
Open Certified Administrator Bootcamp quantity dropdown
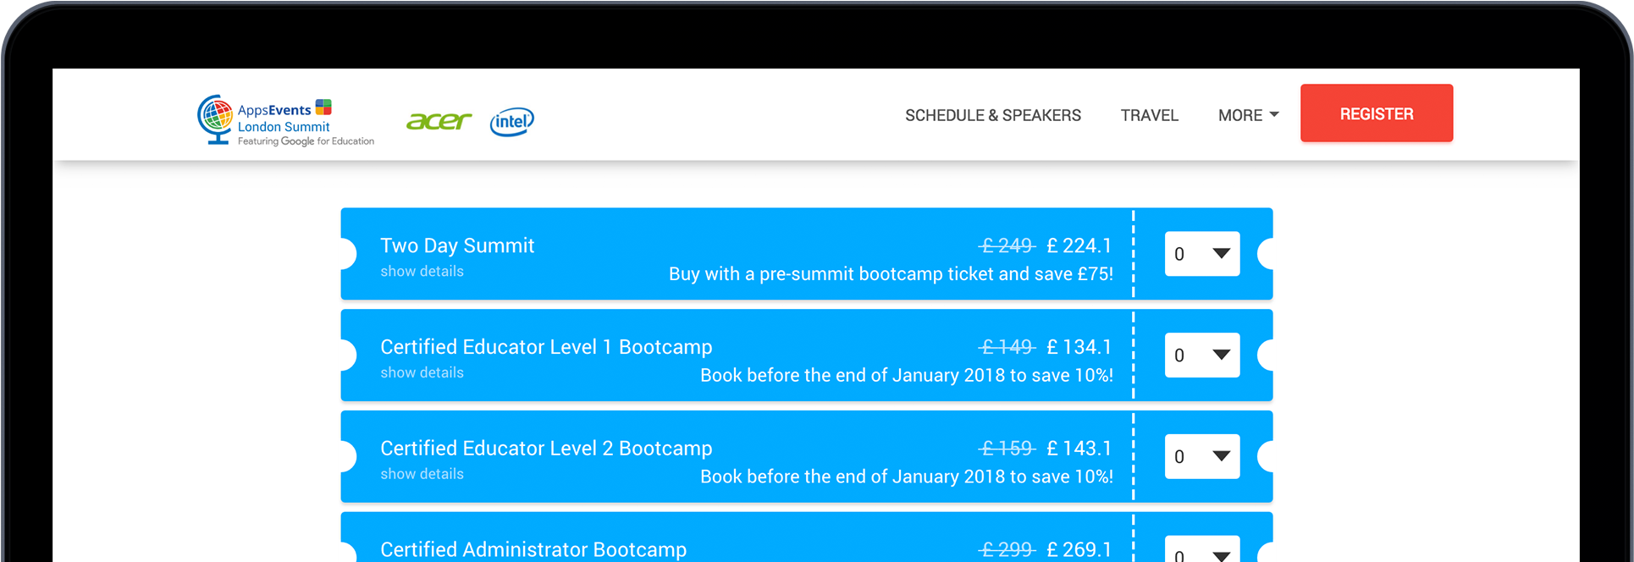click(1201, 552)
